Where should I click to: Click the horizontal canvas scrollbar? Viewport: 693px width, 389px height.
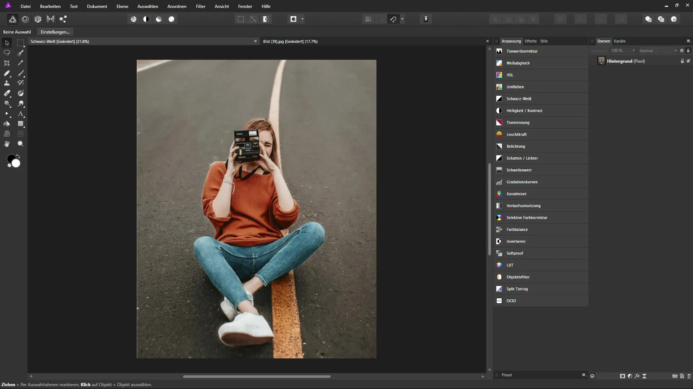point(257,376)
